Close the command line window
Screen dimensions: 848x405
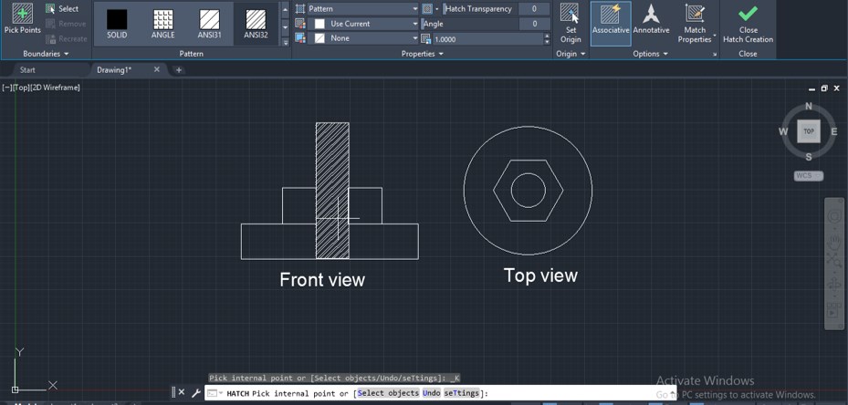click(x=182, y=392)
